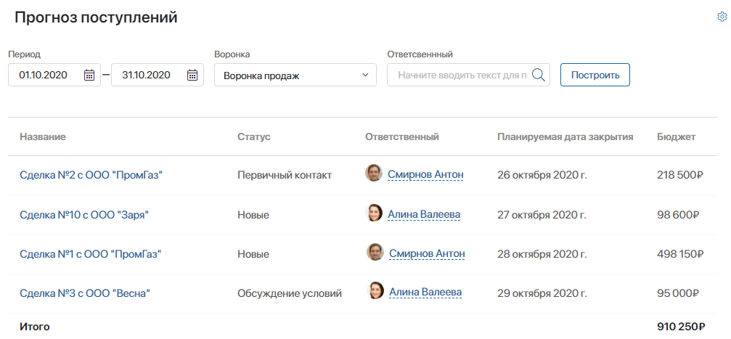The height and width of the screenshot is (339, 731).
Task: Click the Ответсвеннный filter label
Action: pos(420,54)
